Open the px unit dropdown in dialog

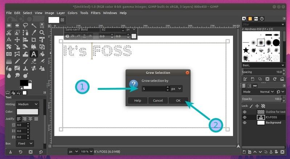point(176,88)
